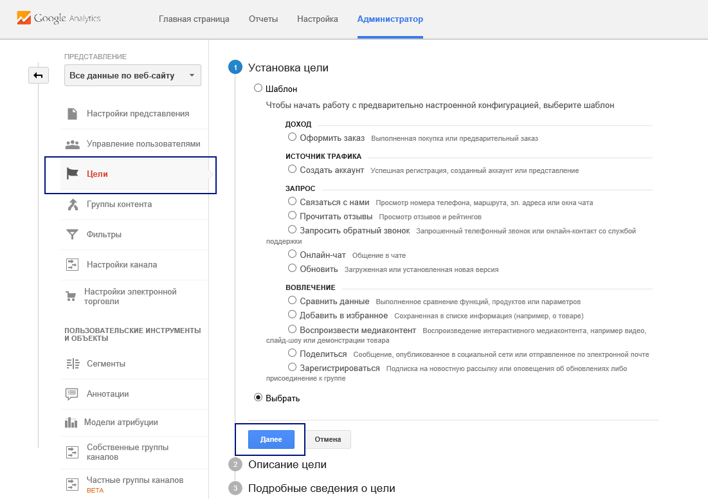Select the Поделиться radio option
Image resolution: width=708 pixels, height=499 pixels.
(x=292, y=353)
